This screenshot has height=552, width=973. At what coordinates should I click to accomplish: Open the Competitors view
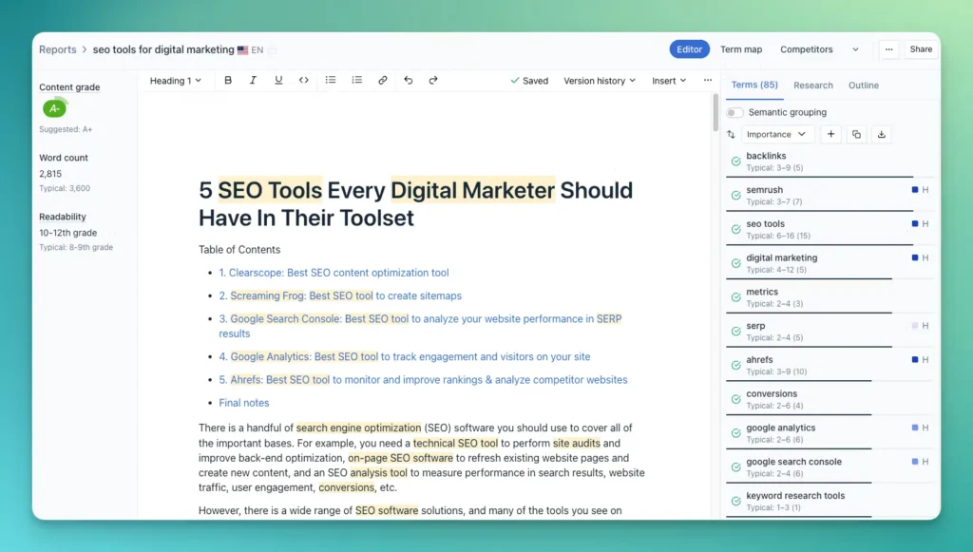(806, 49)
